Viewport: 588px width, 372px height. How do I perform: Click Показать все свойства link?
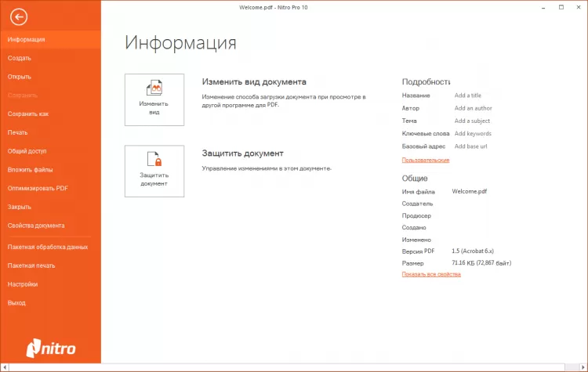click(431, 274)
